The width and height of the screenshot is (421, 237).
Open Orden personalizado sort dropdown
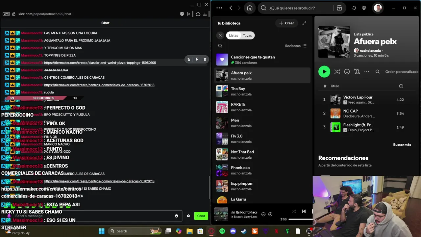(402, 71)
